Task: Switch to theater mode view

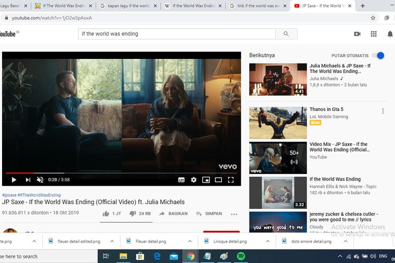Action: (x=218, y=180)
